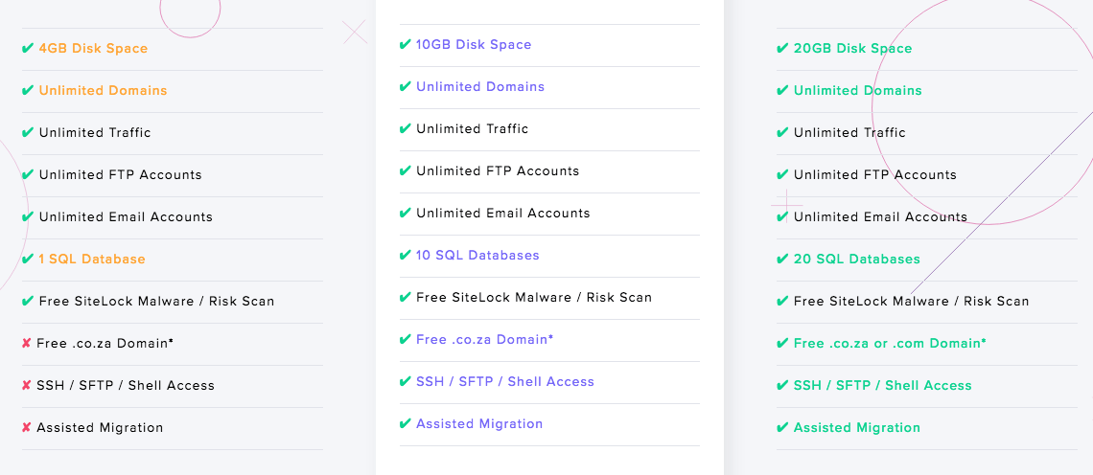Click the red cross beside Free .co.za Domain*
1093x475 pixels.
tap(27, 344)
